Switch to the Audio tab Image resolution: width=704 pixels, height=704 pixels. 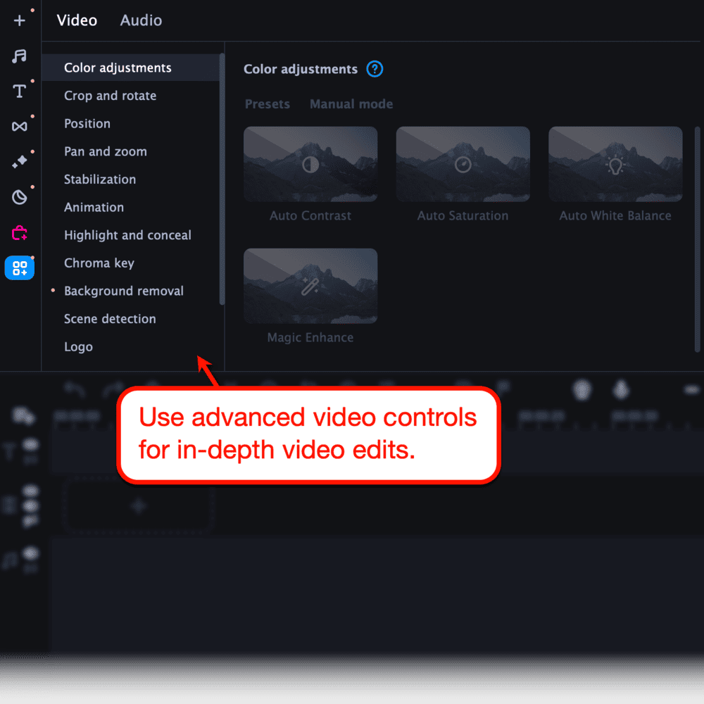coord(141,20)
